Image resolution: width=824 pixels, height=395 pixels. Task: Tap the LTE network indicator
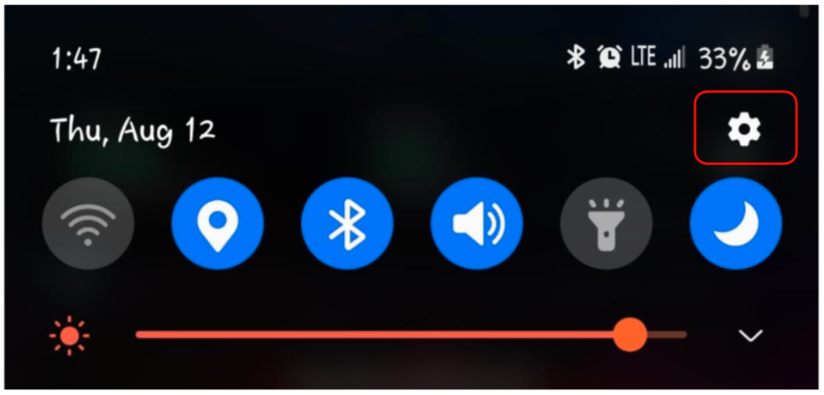pos(643,57)
